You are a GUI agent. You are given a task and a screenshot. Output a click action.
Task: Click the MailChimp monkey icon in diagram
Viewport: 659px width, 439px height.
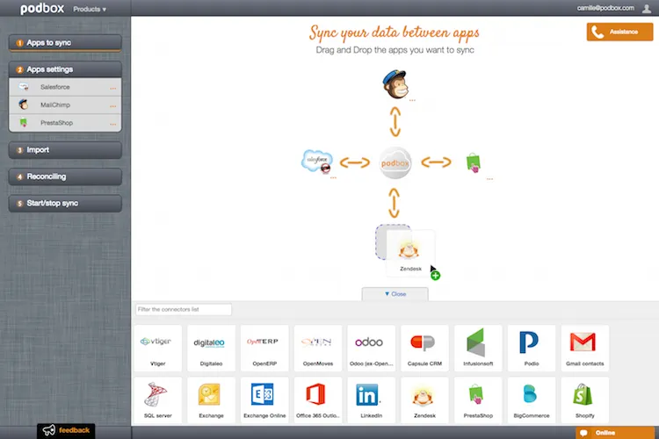coord(395,84)
